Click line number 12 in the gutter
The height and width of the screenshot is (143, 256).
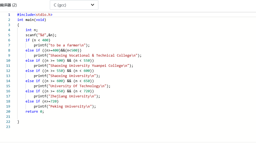tap(8, 71)
